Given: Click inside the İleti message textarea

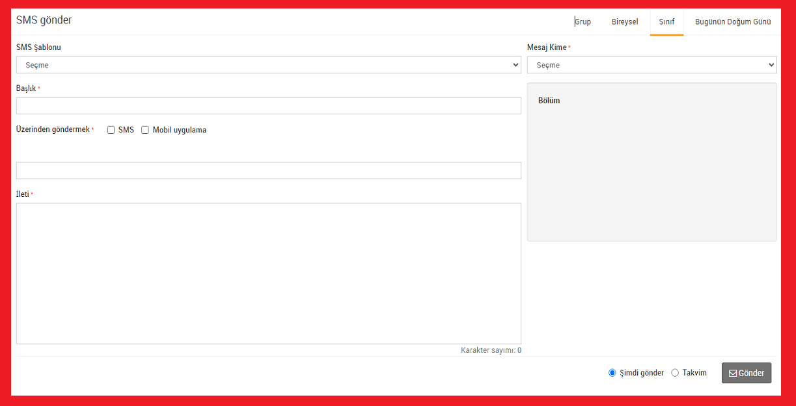Looking at the screenshot, I should (x=268, y=273).
